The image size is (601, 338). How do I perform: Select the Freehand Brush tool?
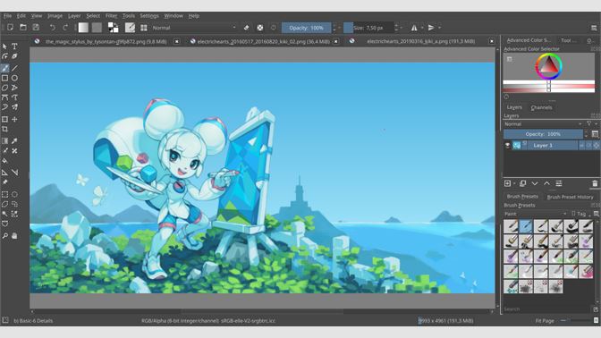coord(4,68)
